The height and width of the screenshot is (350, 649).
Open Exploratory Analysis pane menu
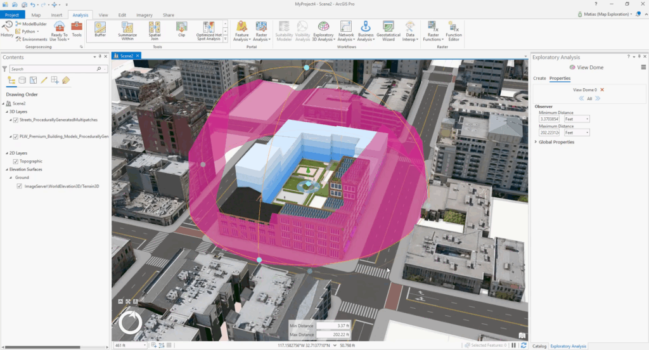pyautogui.click(x=643, y=67)
